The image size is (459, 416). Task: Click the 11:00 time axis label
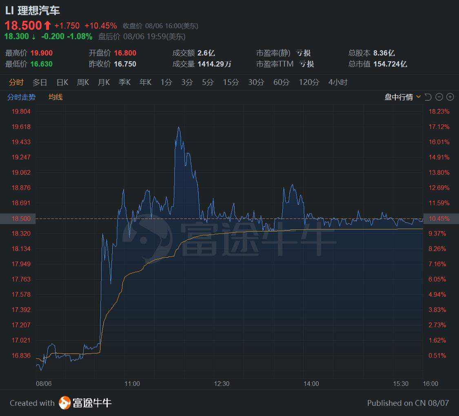tap(132, 383)
